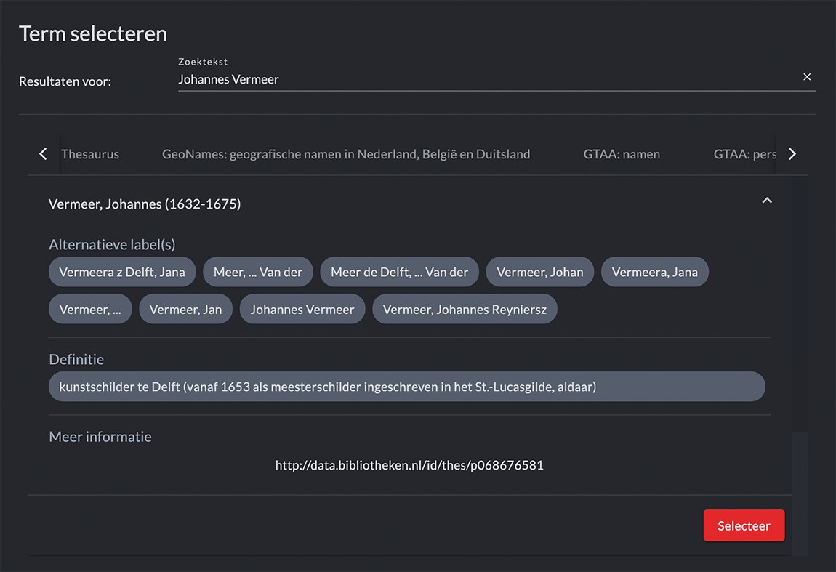Select the Vermeer, Jan chip
The image size is (836, 572).
coord(185,309)
